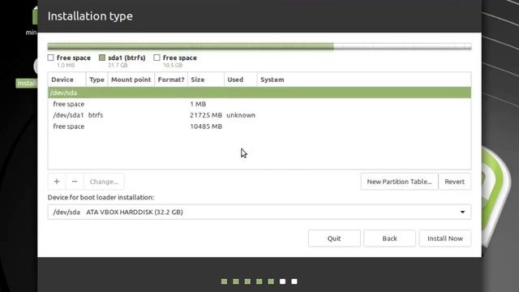Select the 10485 MB free space row
Screen dimensions: 519x292
point(259,127)
